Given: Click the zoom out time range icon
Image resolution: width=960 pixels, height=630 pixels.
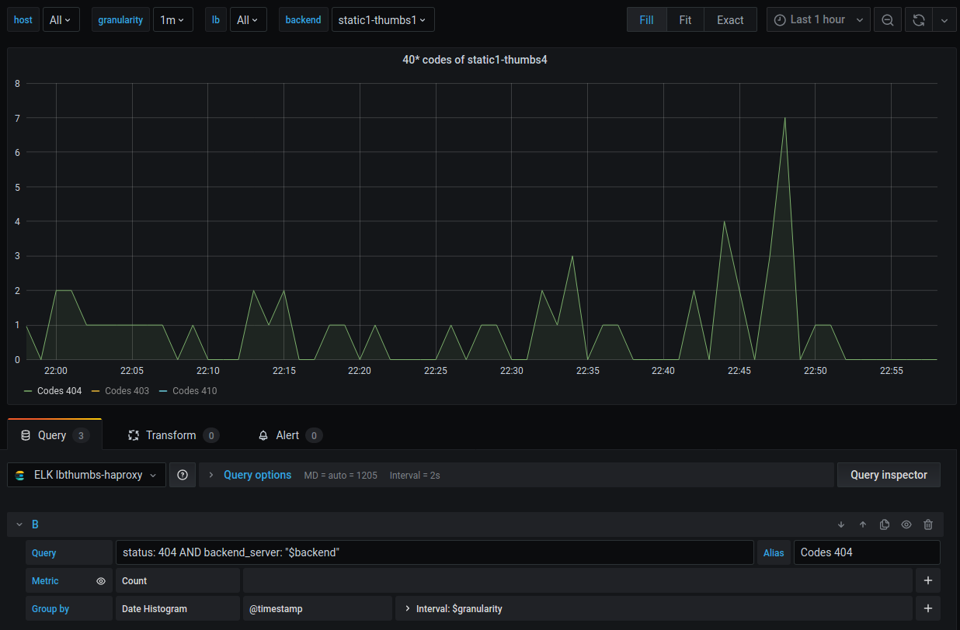Looking at the screenshot, I should (887, 20).
